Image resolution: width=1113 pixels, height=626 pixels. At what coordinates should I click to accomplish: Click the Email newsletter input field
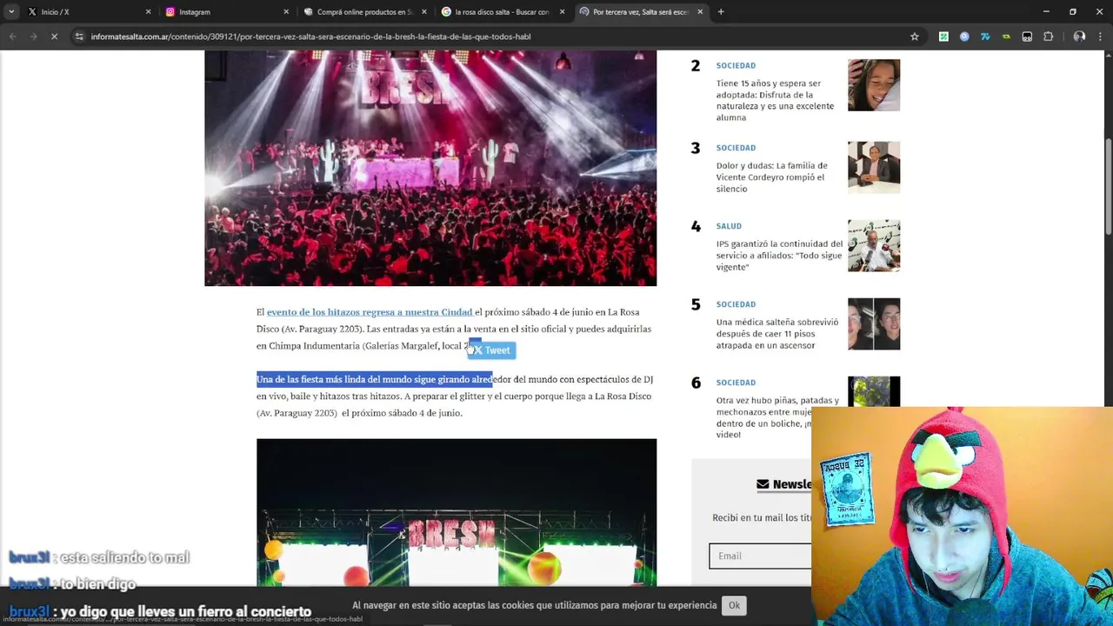coord(760,556)
